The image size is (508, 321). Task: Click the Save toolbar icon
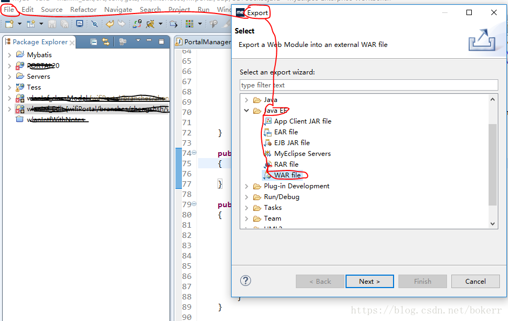coord(52,24)
